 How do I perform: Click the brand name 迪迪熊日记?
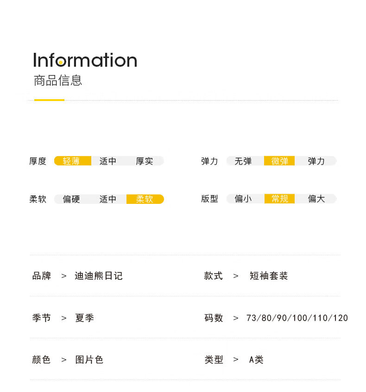coord(99,276)
